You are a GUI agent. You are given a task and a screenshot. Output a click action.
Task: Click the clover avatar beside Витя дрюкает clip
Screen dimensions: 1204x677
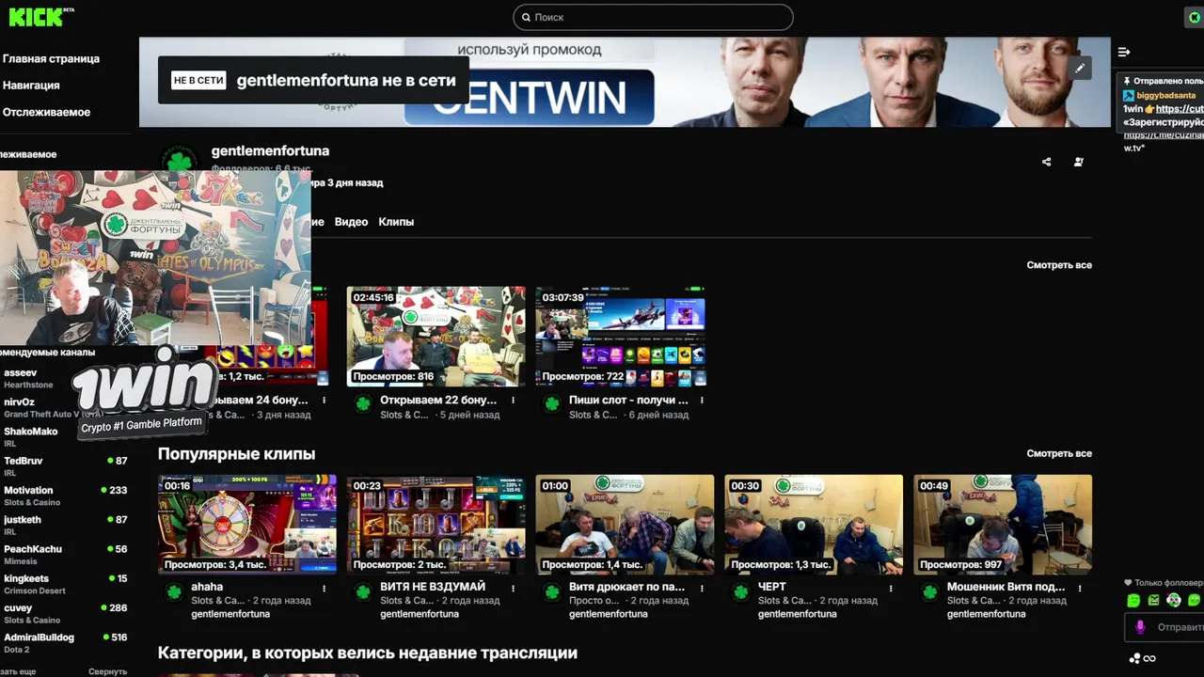551,591
